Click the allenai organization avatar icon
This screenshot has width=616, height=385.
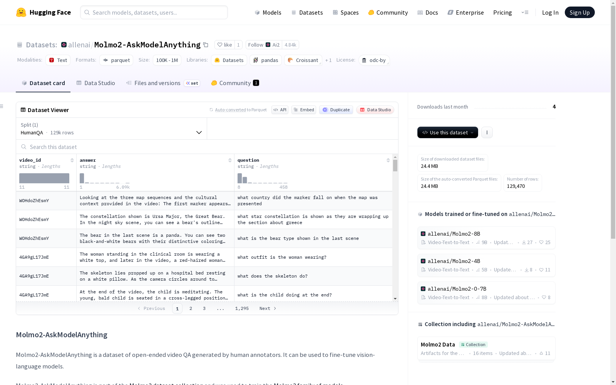[x=64, y=45]
